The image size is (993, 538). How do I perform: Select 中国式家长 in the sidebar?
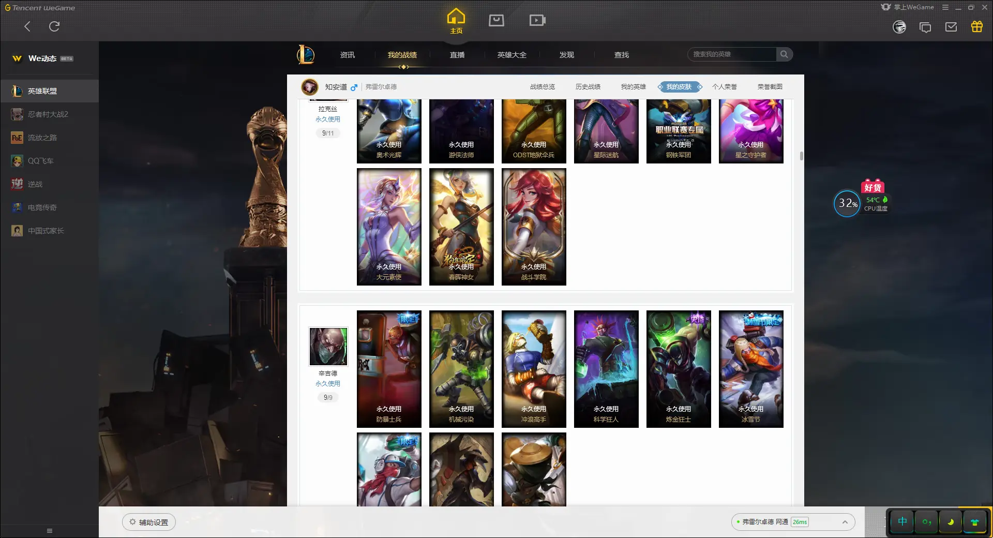pos(49,231)
